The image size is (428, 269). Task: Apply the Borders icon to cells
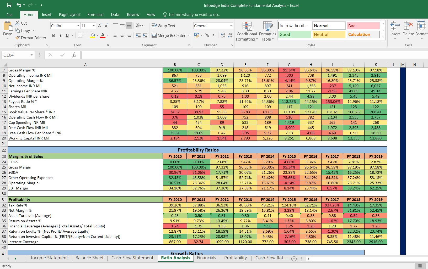coord(80,35)
